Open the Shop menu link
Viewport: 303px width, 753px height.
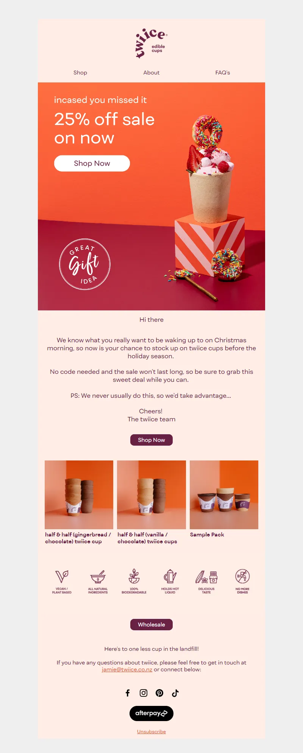[x=80, y=73]
